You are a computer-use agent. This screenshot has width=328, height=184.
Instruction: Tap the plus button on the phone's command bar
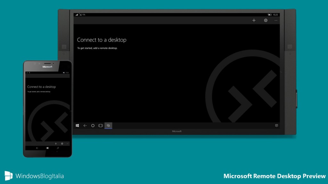[x=56, y=144]
